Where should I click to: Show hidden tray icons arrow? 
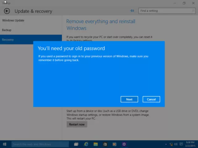pos(166,144)
